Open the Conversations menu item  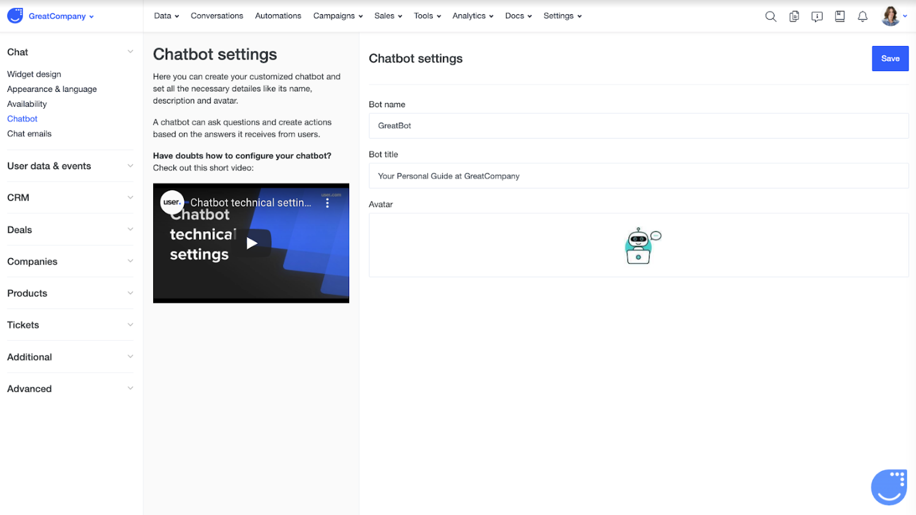217,16
